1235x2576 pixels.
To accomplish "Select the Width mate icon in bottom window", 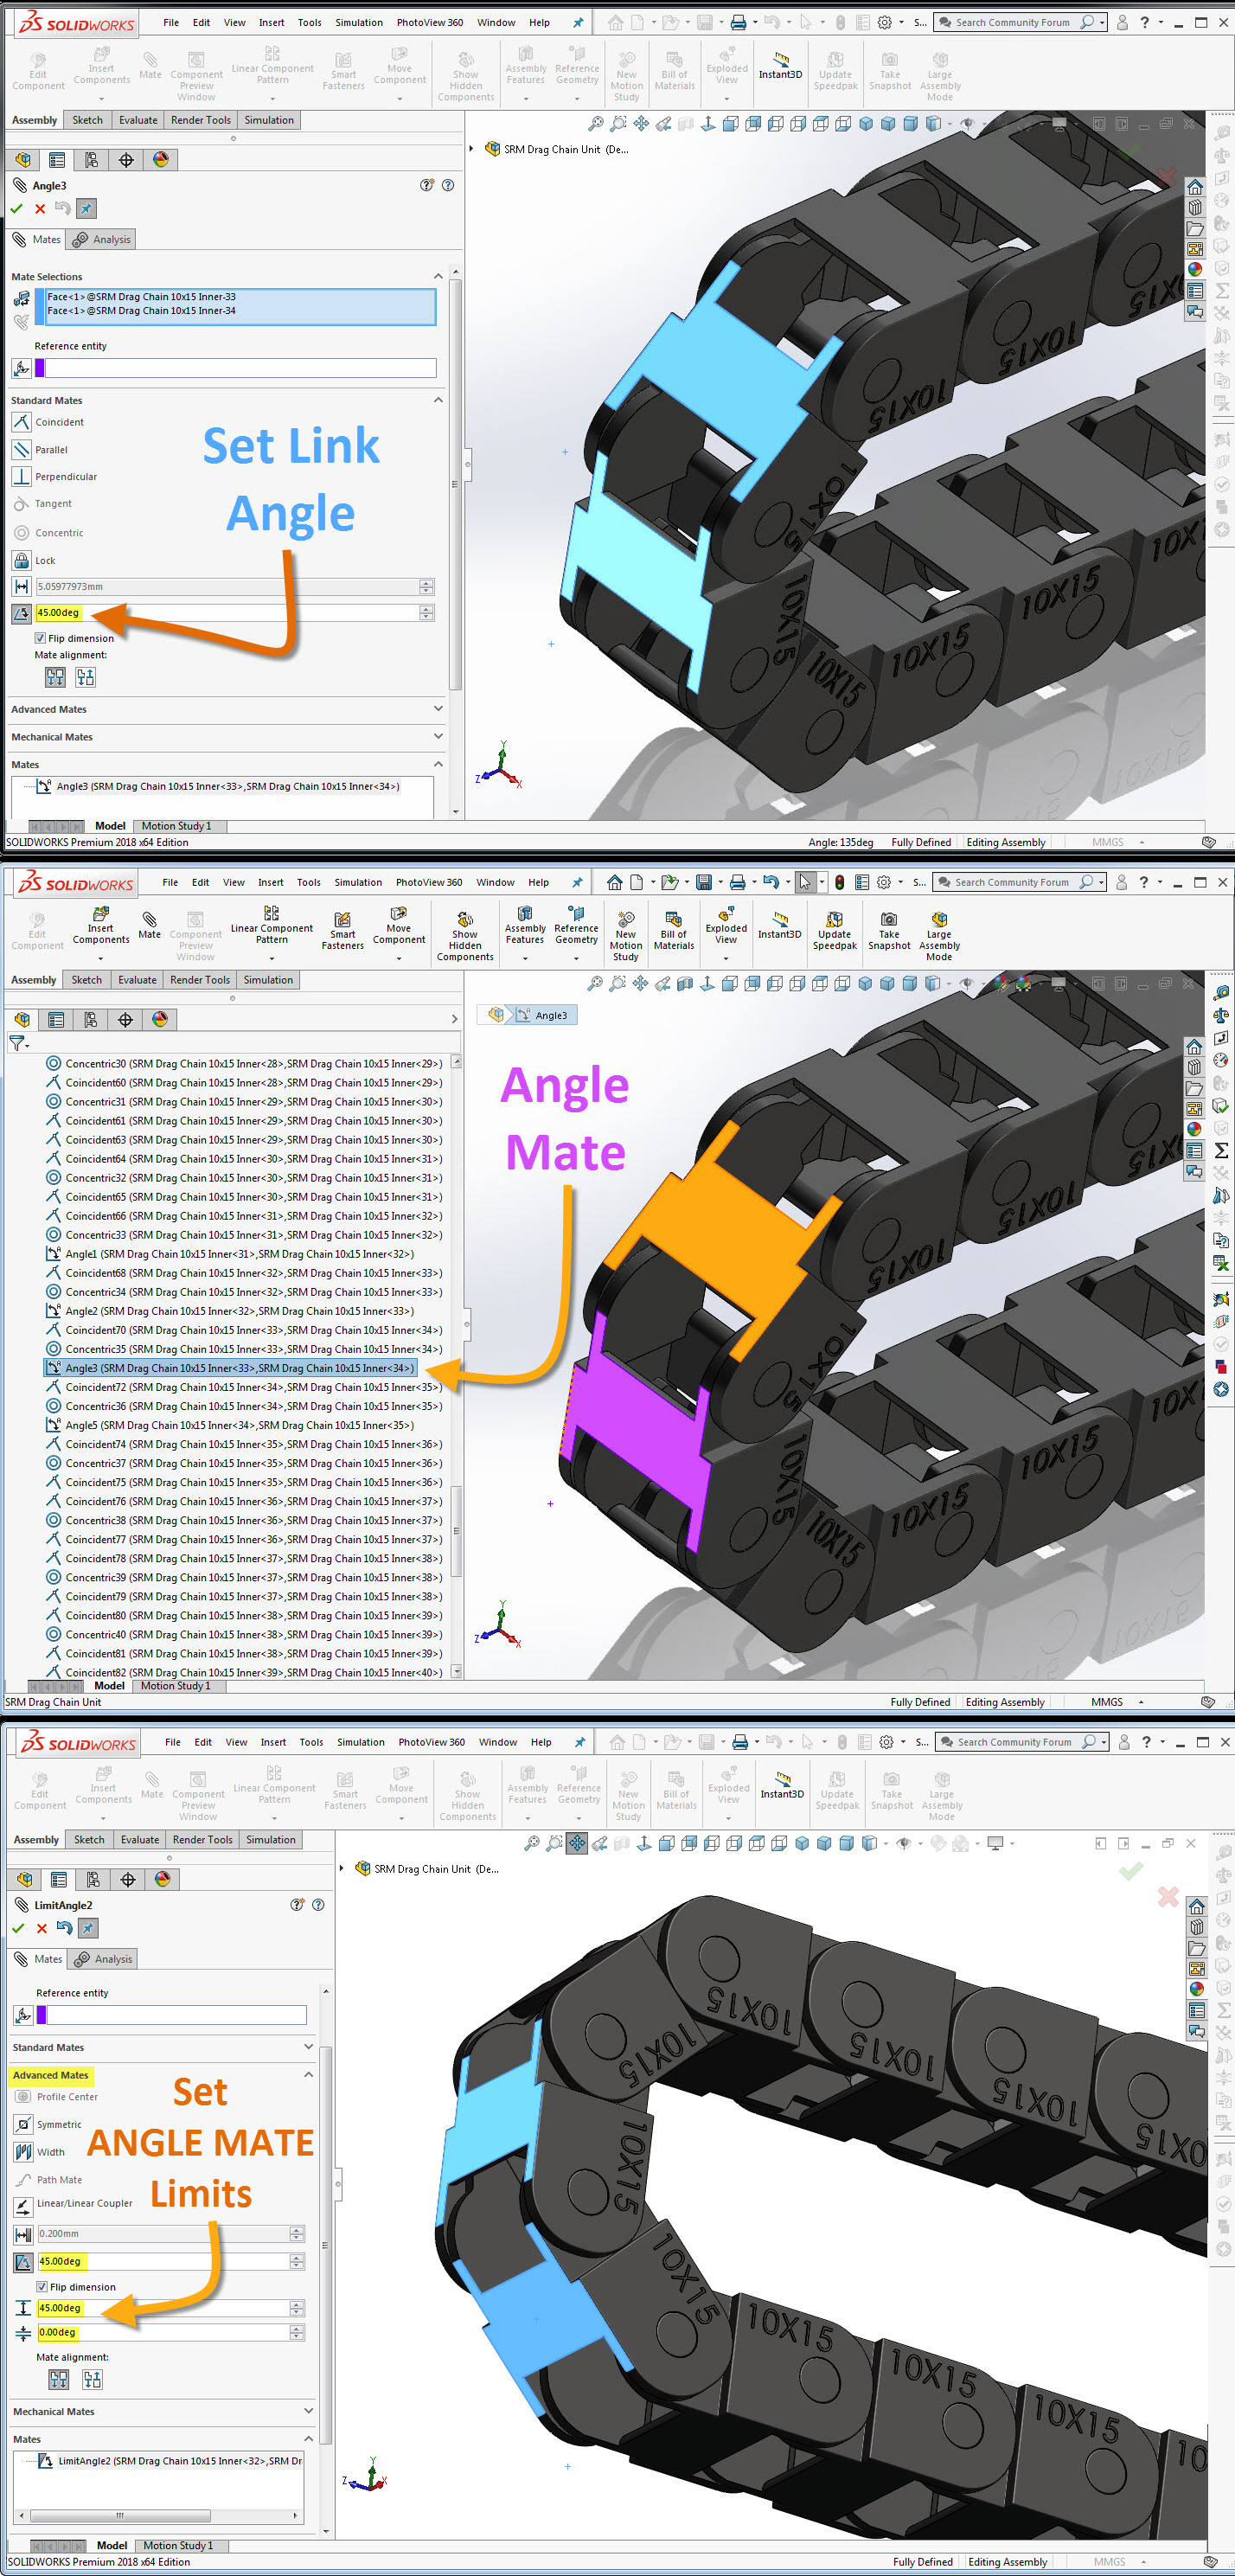I will (x=24, y=2152).
